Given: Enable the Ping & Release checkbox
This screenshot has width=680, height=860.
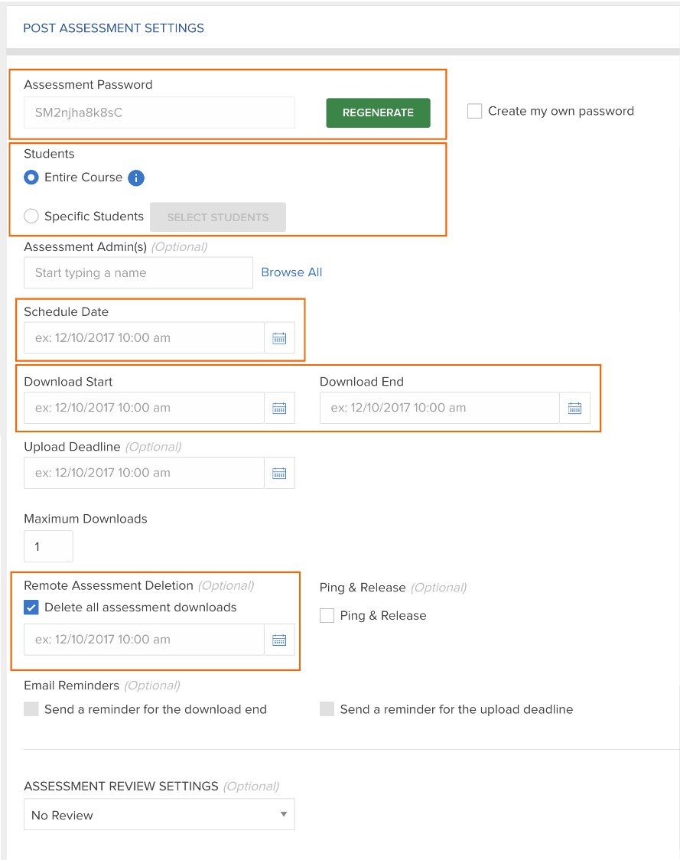Looking at the screenshot, I should pyautogui.click(x=327, y=615).
